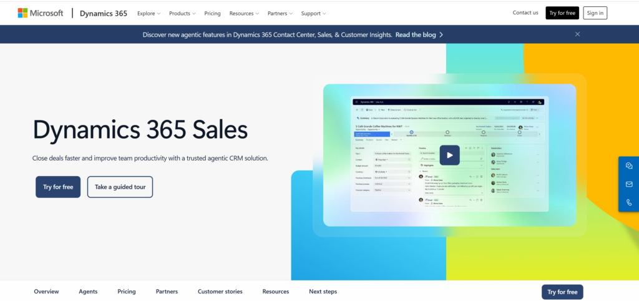Viewport: 639px width, 301px height.
Task: Go to the Customer stories section tab
Action: pos(220,292)
